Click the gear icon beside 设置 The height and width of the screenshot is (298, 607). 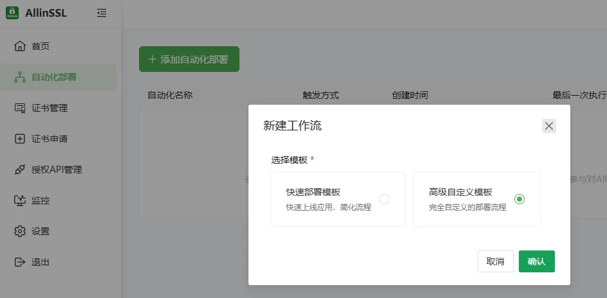20,232
